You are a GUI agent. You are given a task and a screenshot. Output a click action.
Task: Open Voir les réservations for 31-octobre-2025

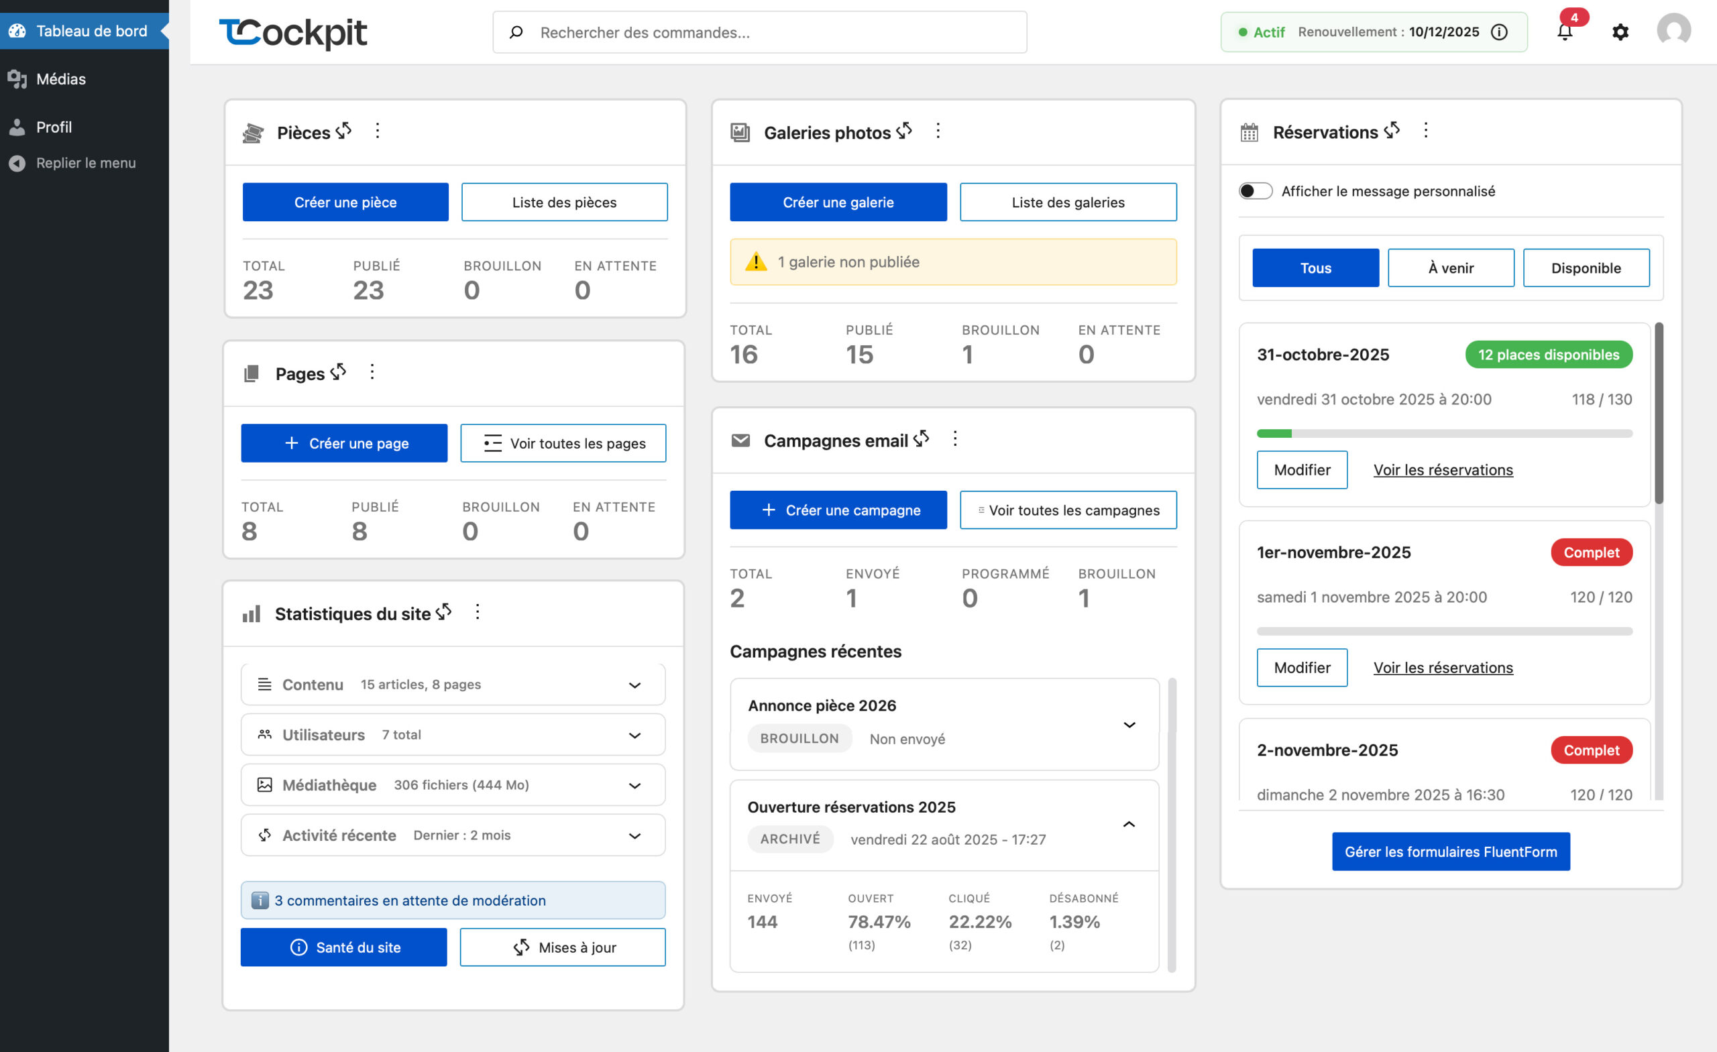coord(1443,469)
